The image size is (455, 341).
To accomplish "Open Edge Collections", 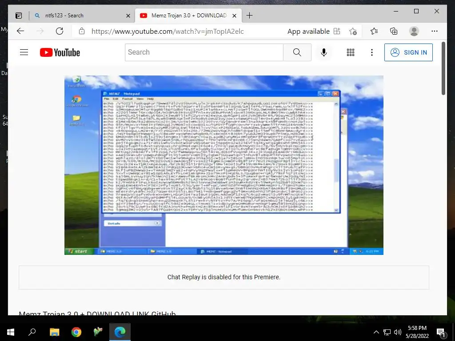I will 394,31.
